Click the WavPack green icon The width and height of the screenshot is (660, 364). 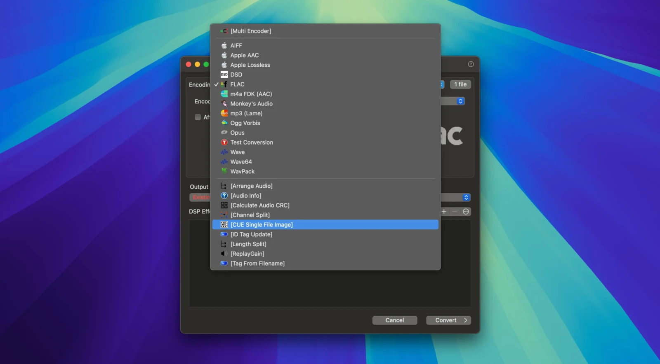point(224,171)
